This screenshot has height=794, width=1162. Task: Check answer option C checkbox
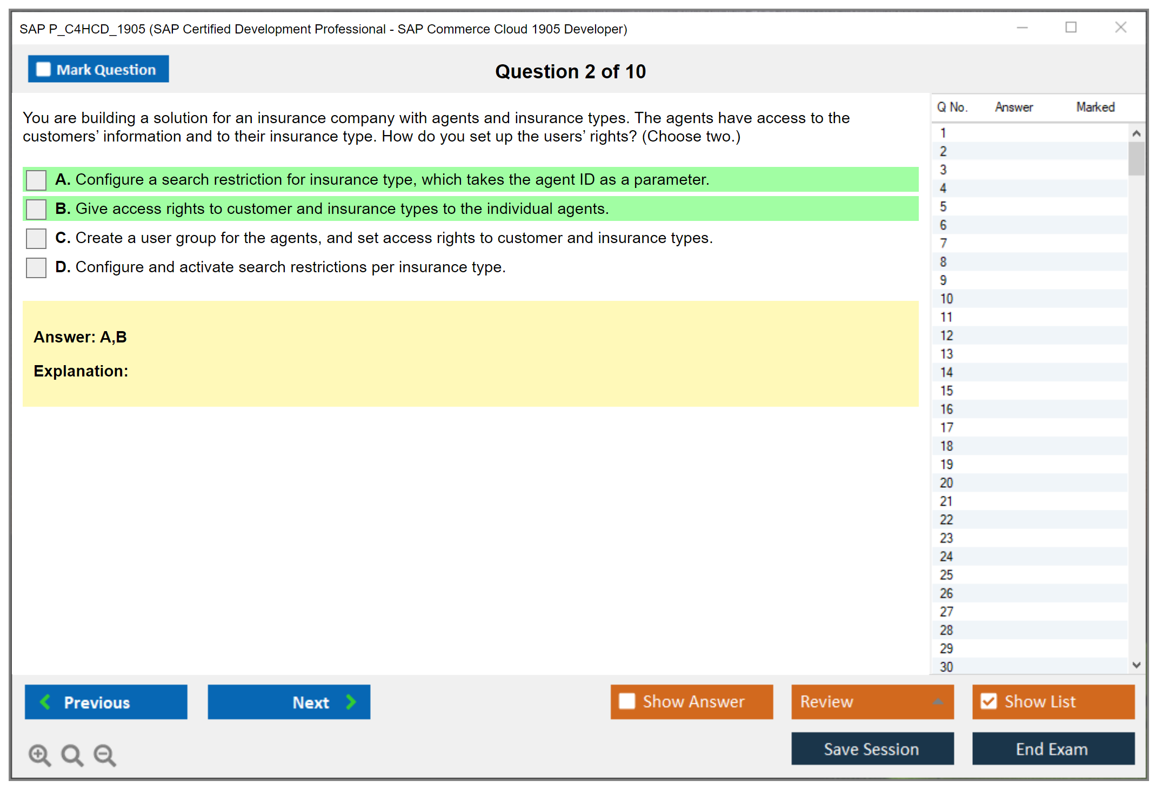tap(36, 238)
